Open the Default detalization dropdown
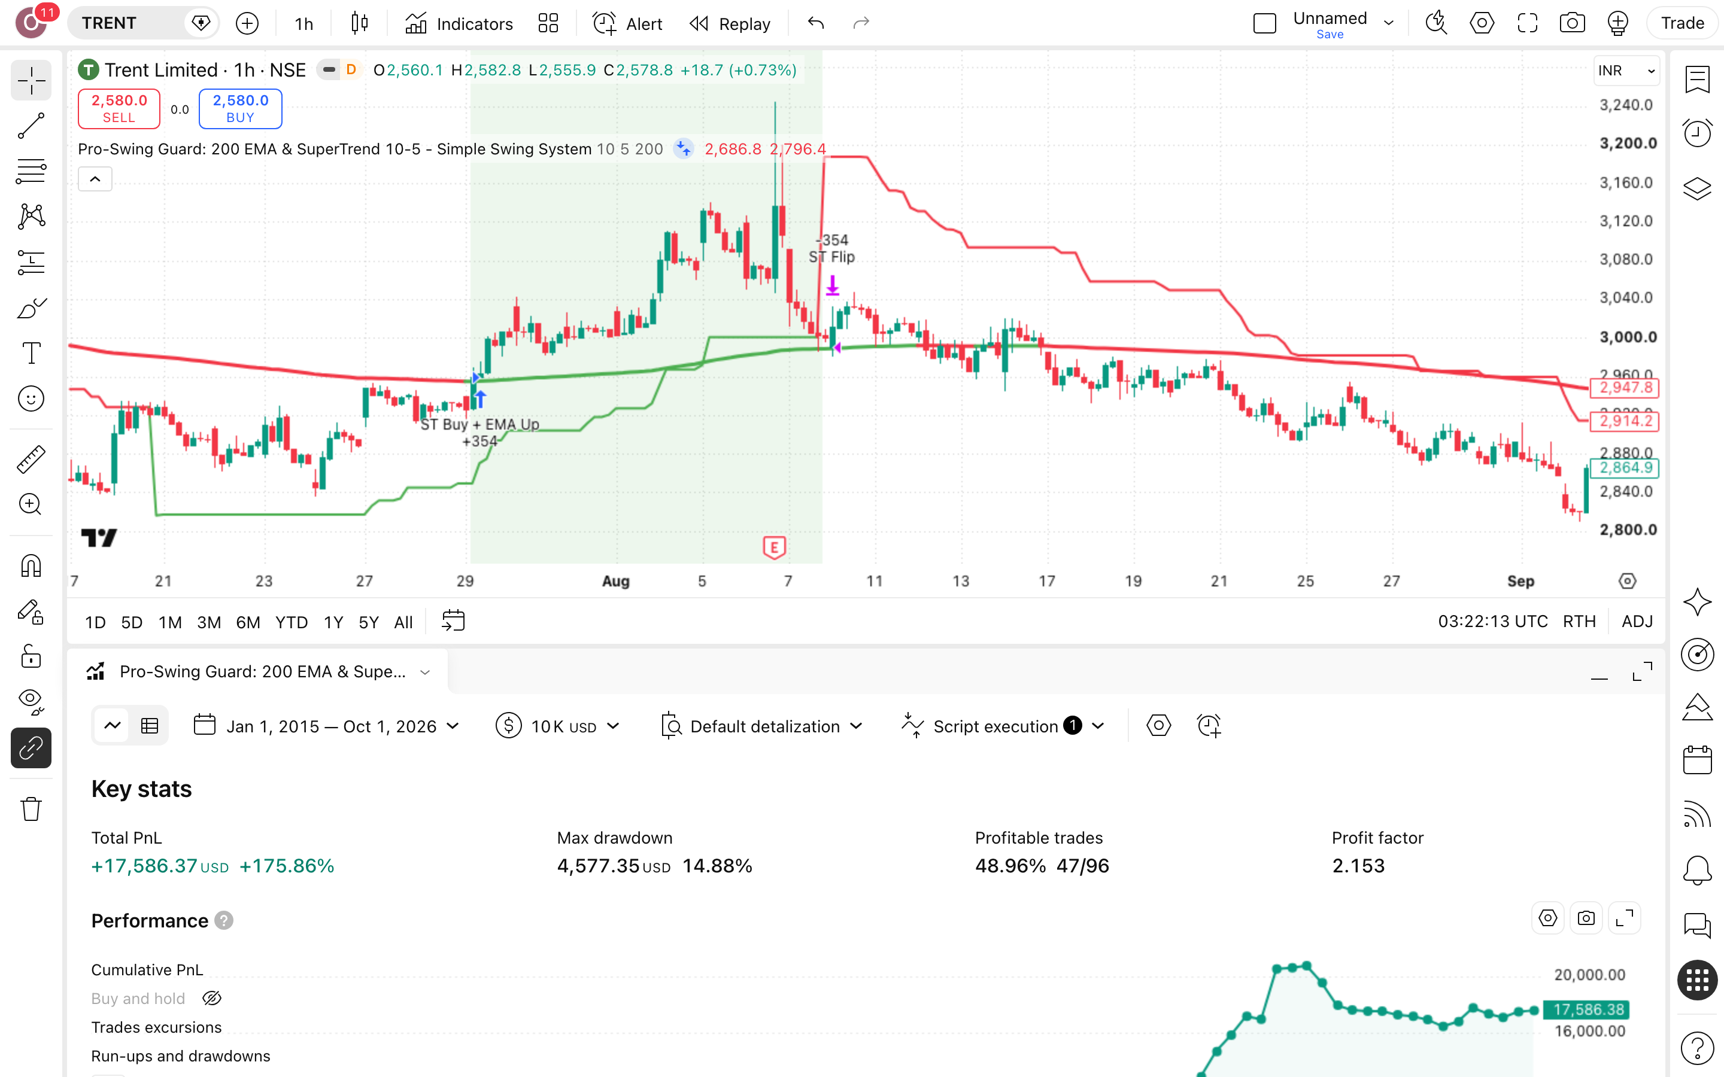 [x=762, y=726]
